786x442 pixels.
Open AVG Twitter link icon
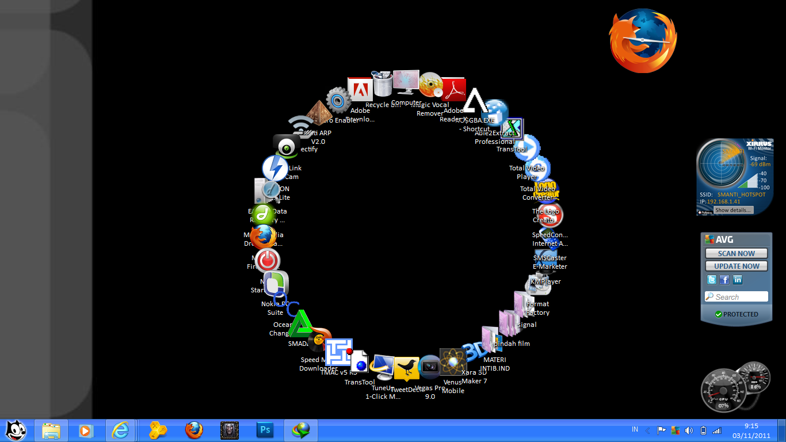coord(712,280)
